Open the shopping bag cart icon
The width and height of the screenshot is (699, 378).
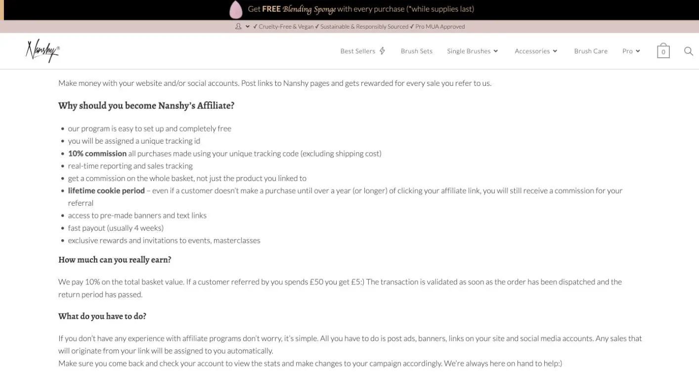pos(663,50)
